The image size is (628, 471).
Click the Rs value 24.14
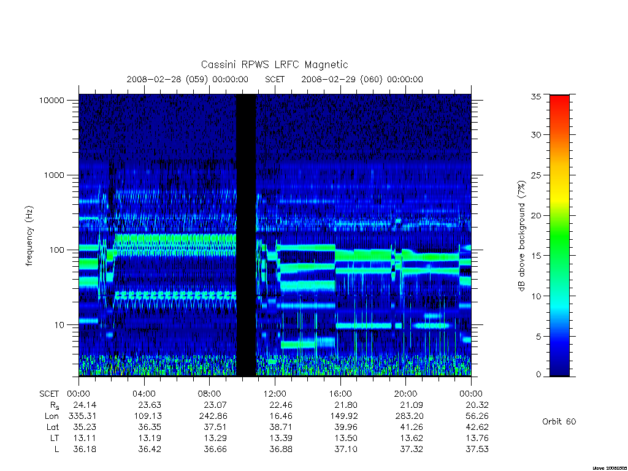pyautogui.click(x=85, y=405)
